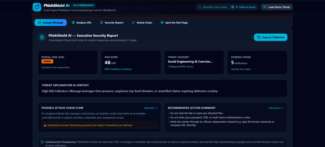The width and height of the screenshot is (325, 147).
Task: Click the question mark icon beside Cybersecurity Transparency
Action: 42,142
